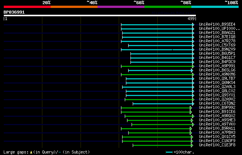This screenshot has width=242, height=155.
Task: Click the cyan alignment bar for B9SEE4
Action: tap(157, 25)
